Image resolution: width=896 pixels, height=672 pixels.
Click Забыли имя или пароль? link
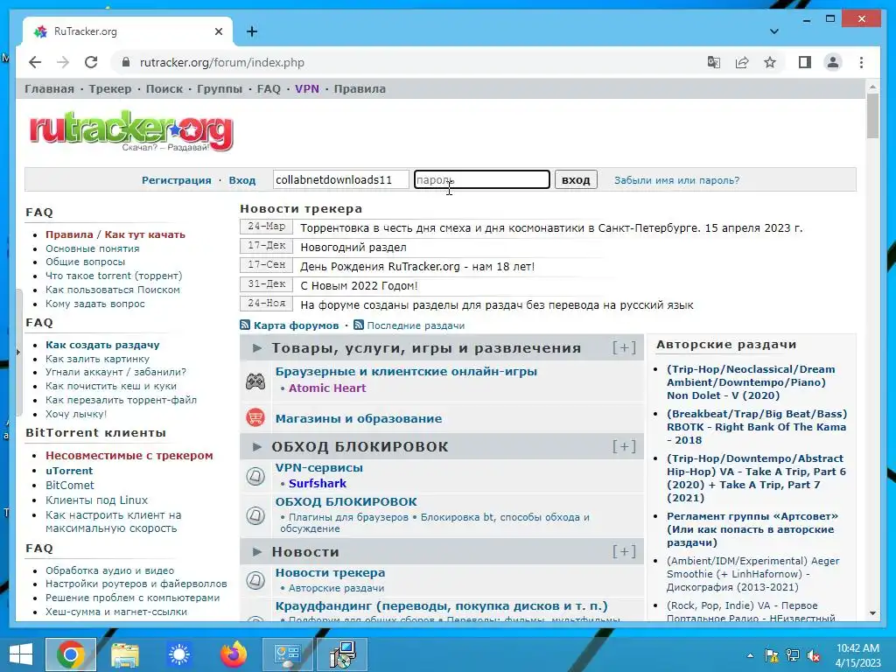[x=676, y=180]
